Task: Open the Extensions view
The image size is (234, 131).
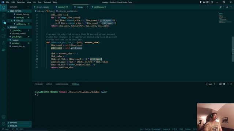Action: click(x=3, y=36)
